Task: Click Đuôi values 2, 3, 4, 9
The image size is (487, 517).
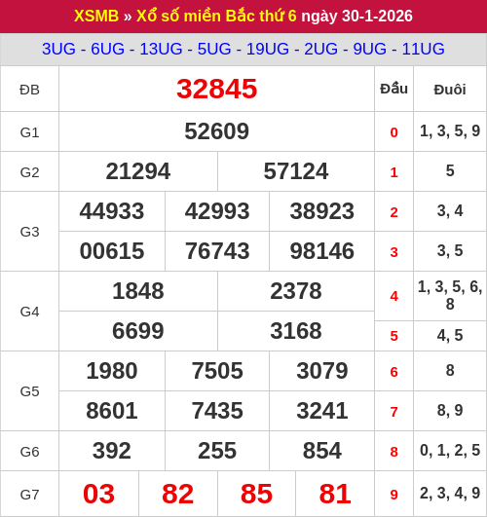Action: click(450, 494)
